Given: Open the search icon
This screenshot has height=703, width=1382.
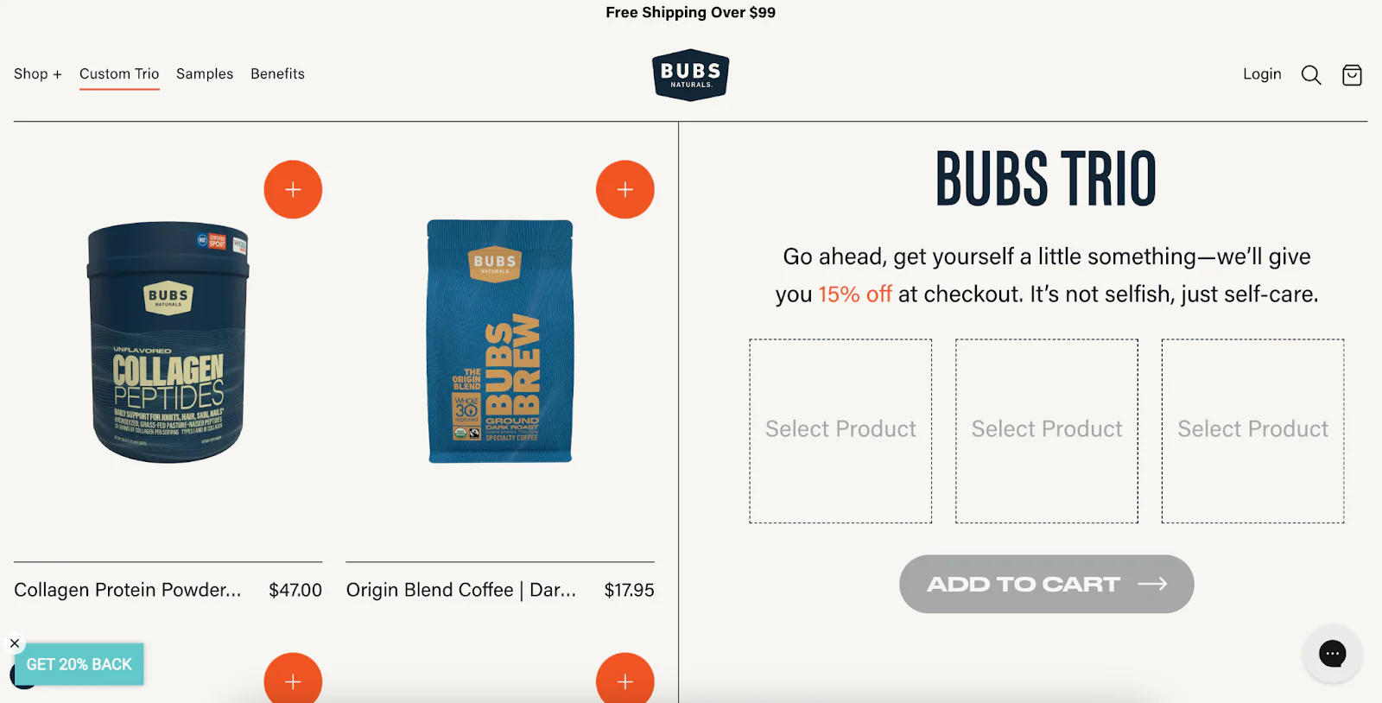Looking at the screenshot, I should (x=1311, y=75).
